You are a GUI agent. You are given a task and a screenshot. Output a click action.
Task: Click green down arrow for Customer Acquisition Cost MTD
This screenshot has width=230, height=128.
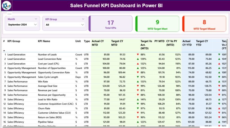tap(138, 104)
